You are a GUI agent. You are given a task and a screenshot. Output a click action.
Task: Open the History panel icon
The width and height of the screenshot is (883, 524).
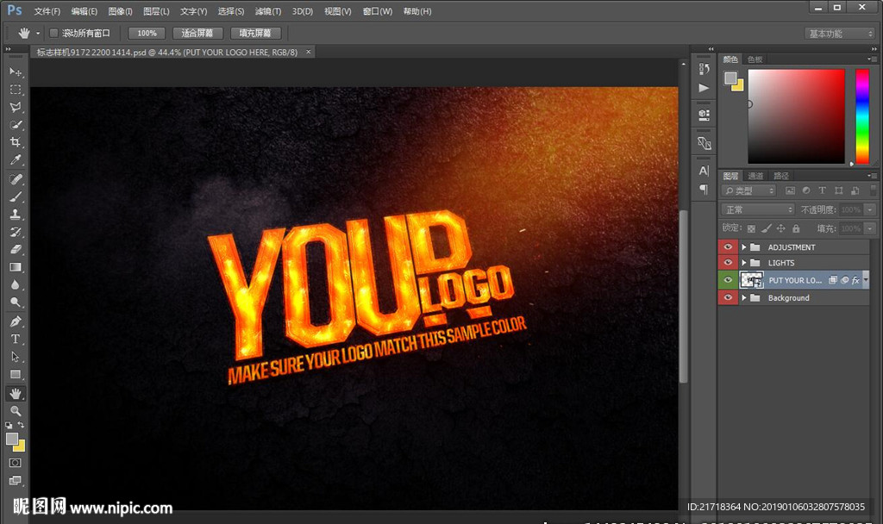(704, 69)
